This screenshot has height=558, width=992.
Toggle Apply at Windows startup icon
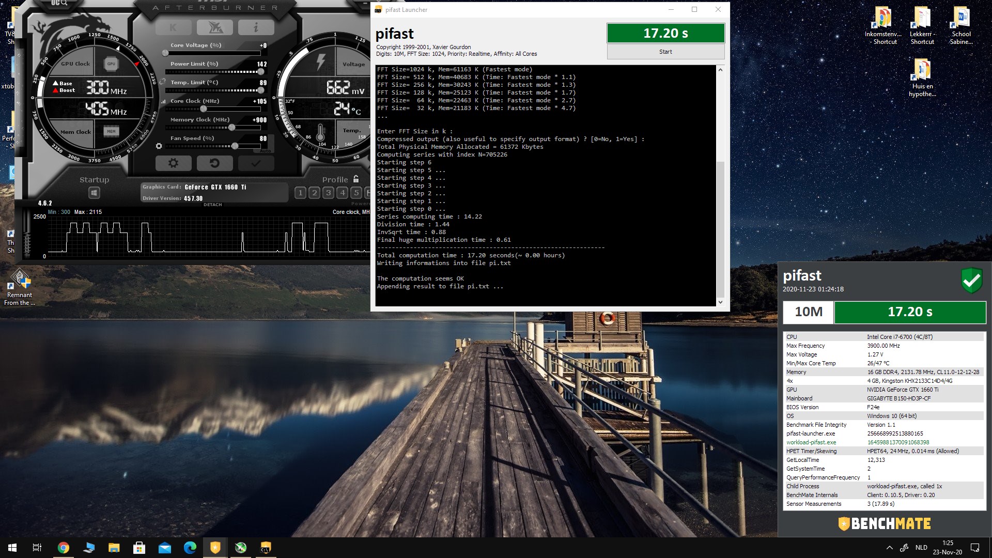(x=94, y=193)
